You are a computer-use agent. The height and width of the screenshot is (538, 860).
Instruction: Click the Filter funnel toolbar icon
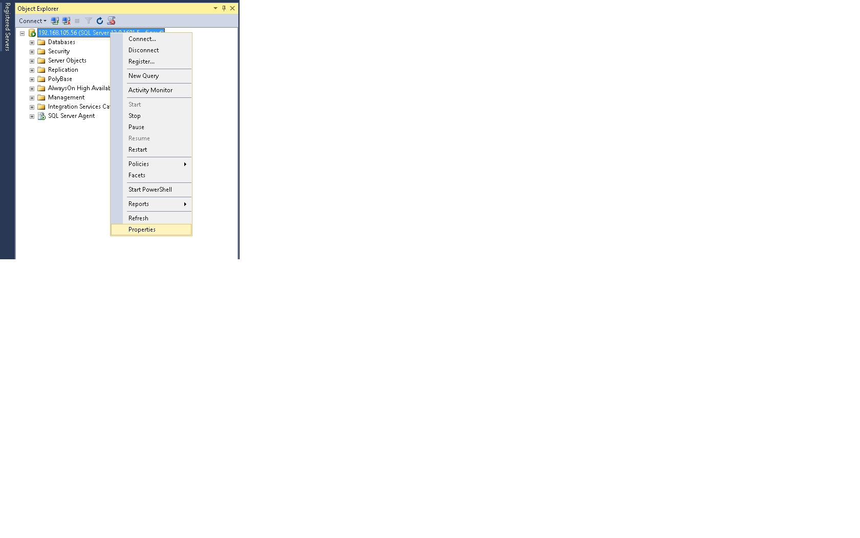point(89,21)
